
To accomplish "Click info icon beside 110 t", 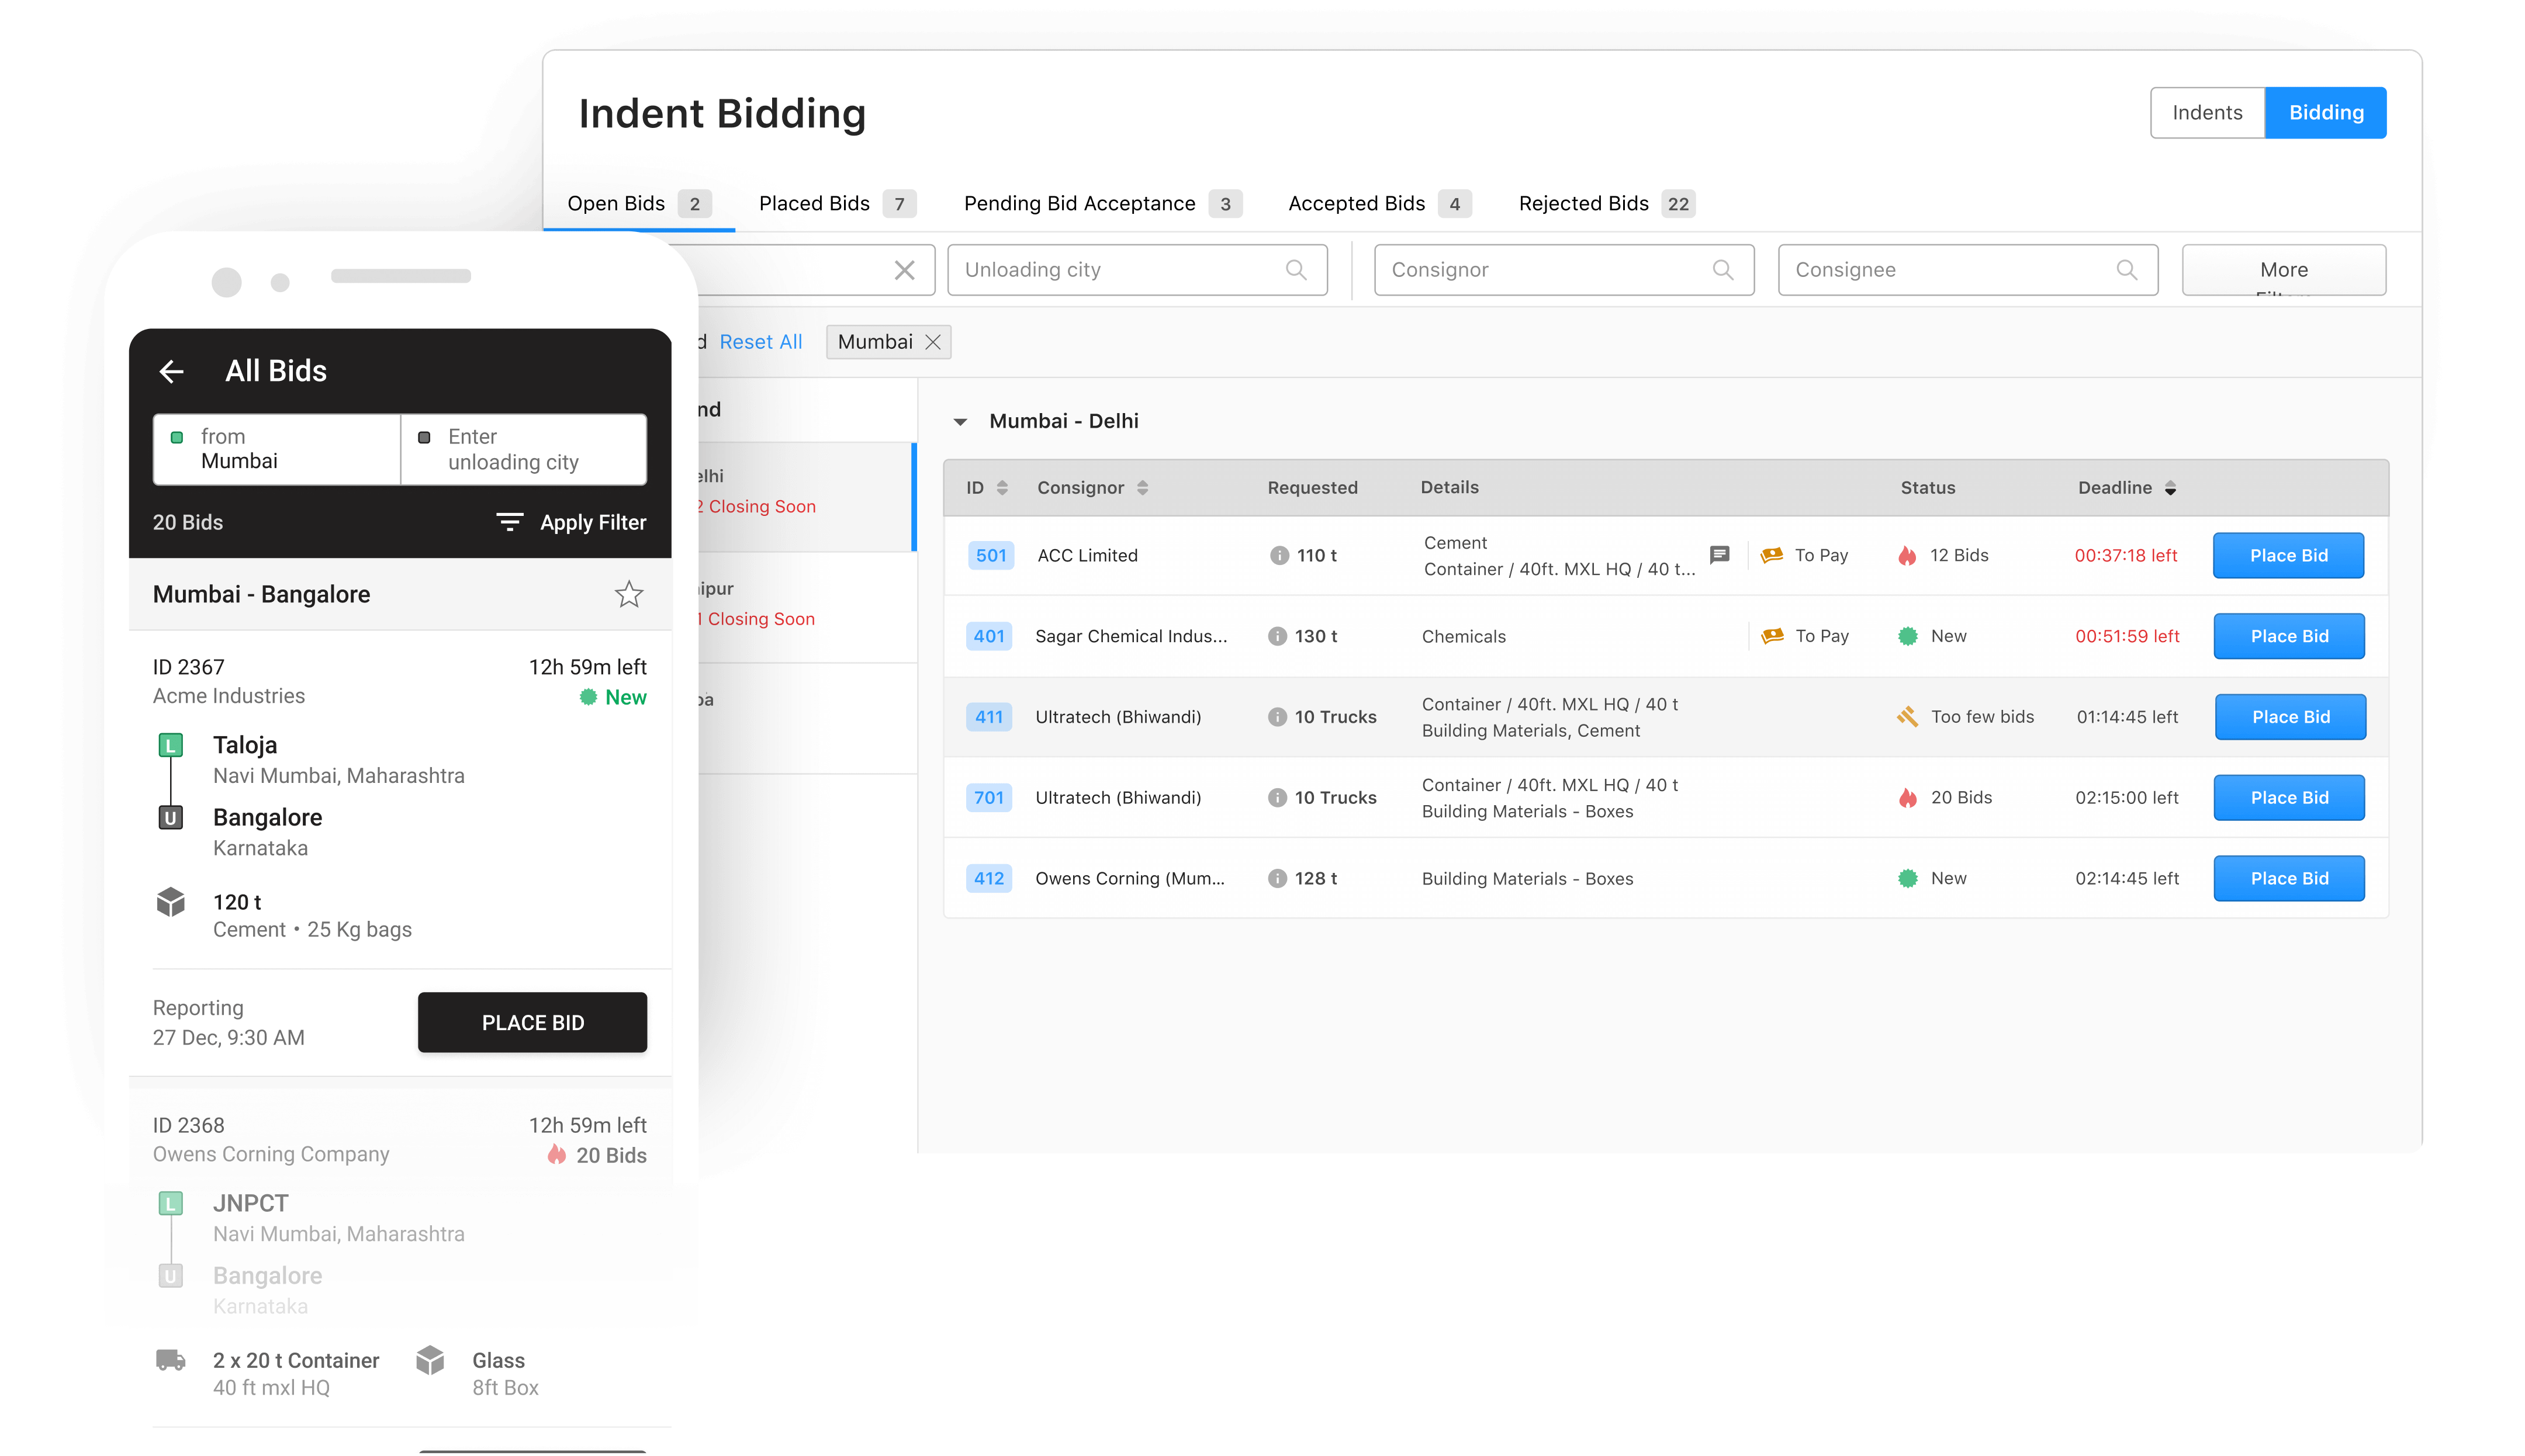I will coord(1278,556).
